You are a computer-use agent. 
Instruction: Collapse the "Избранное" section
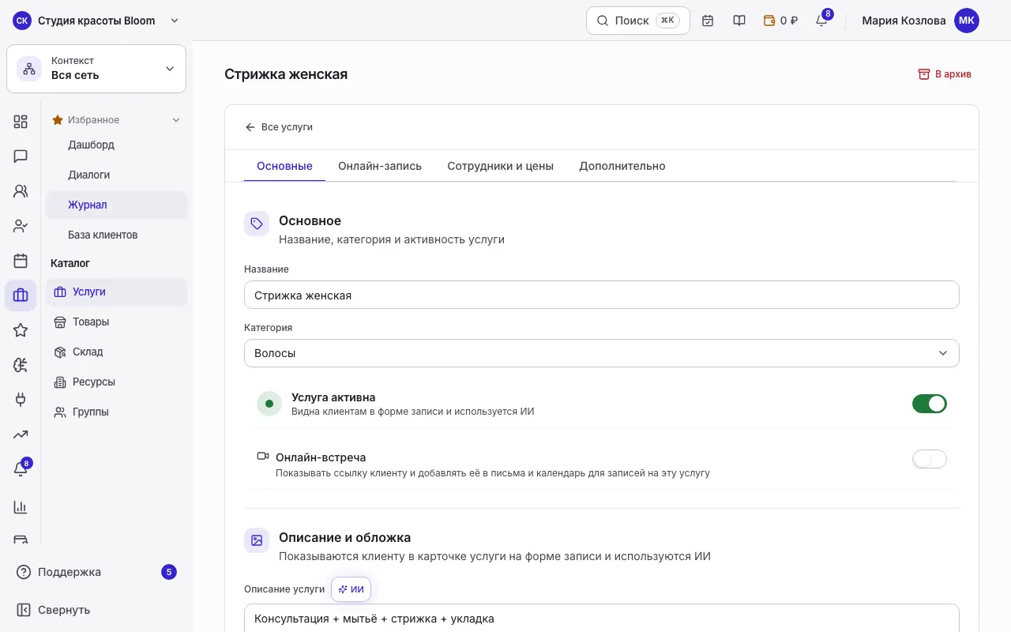click(x=116, y=120)
